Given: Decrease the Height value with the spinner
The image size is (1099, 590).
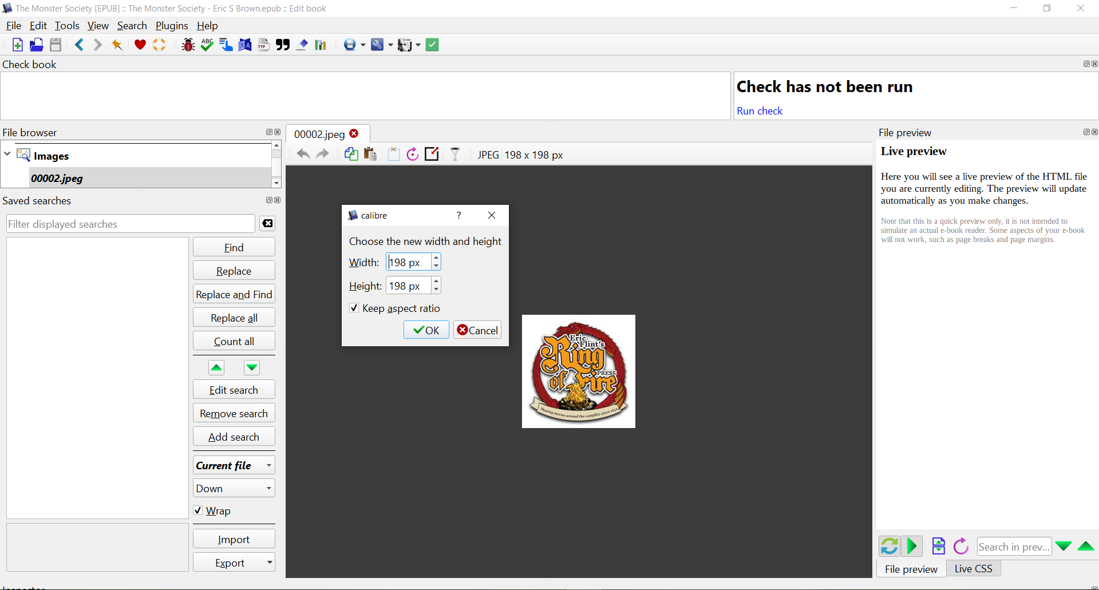Looking at the screenshot, I should [436, 290].
